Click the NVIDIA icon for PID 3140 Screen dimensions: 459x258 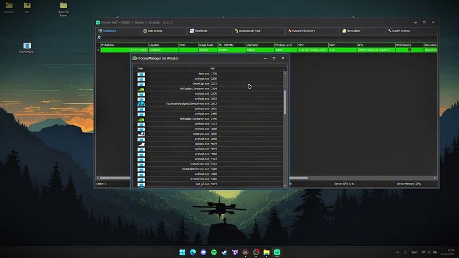click(x=141, y=119)
